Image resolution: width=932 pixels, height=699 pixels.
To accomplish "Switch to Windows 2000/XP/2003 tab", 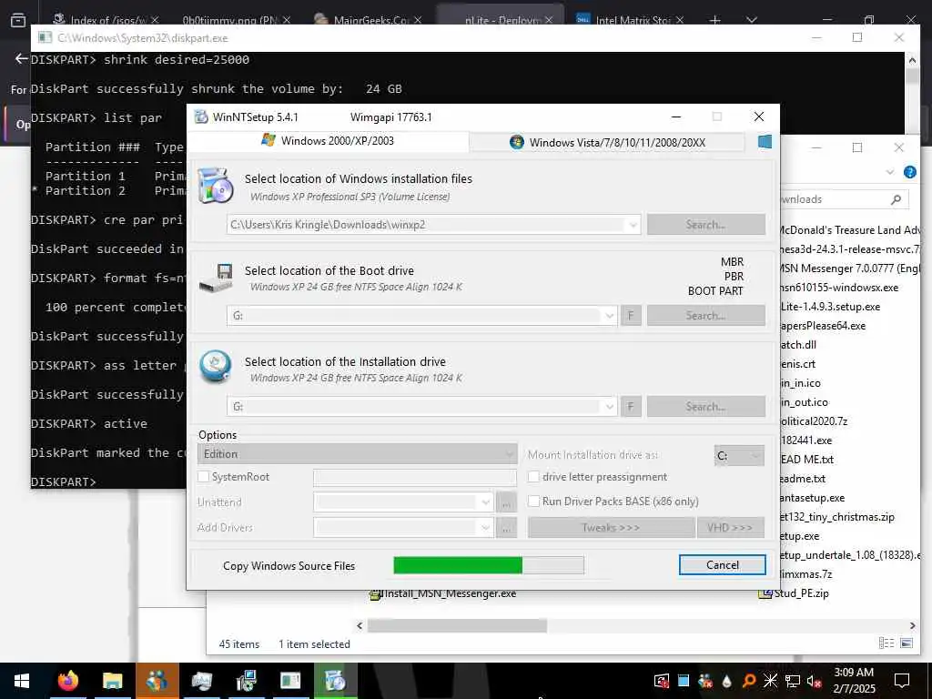I will 328,141.
